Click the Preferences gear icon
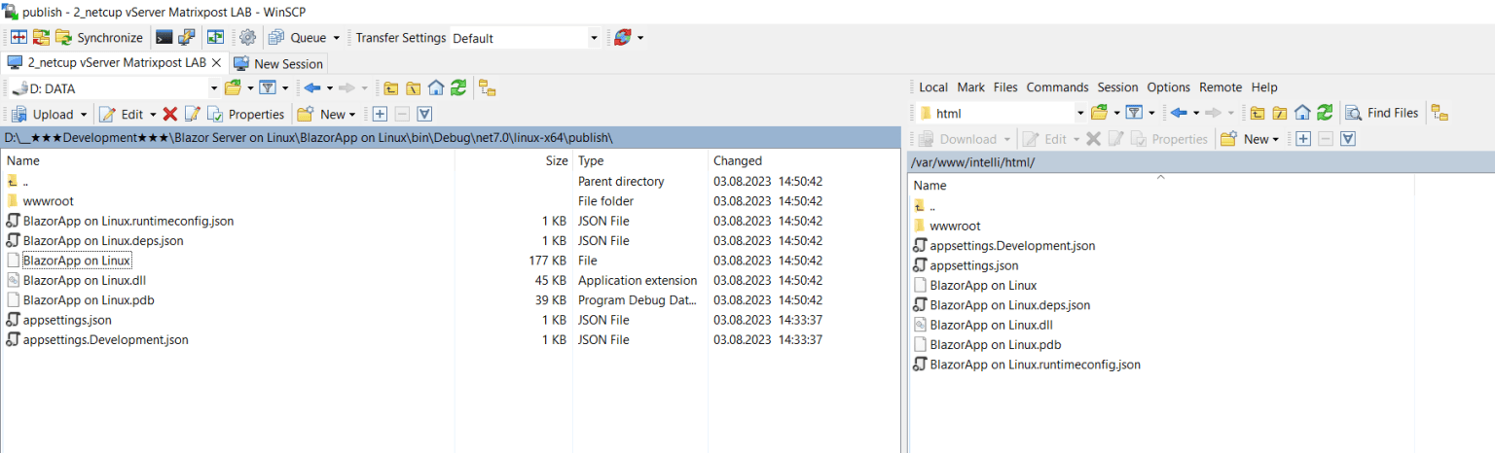The width and height of the screenshot is (1495, 453). pos(247,38)
